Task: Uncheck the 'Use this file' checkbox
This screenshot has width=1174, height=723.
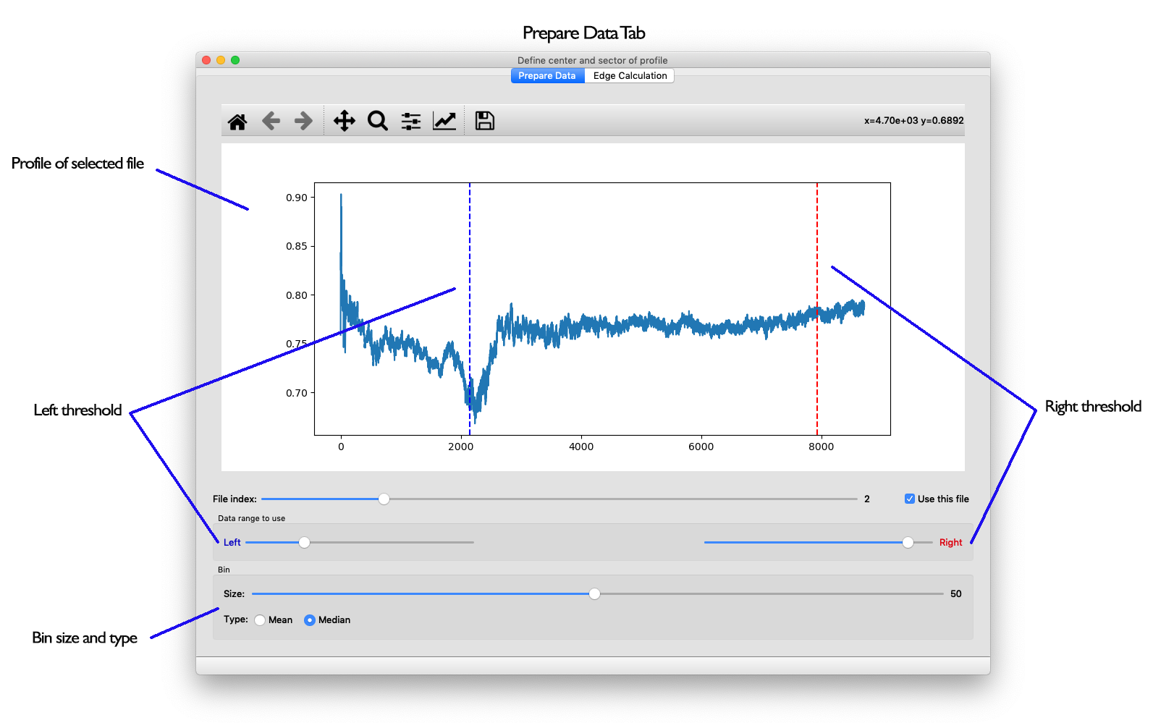Action: 910,499
